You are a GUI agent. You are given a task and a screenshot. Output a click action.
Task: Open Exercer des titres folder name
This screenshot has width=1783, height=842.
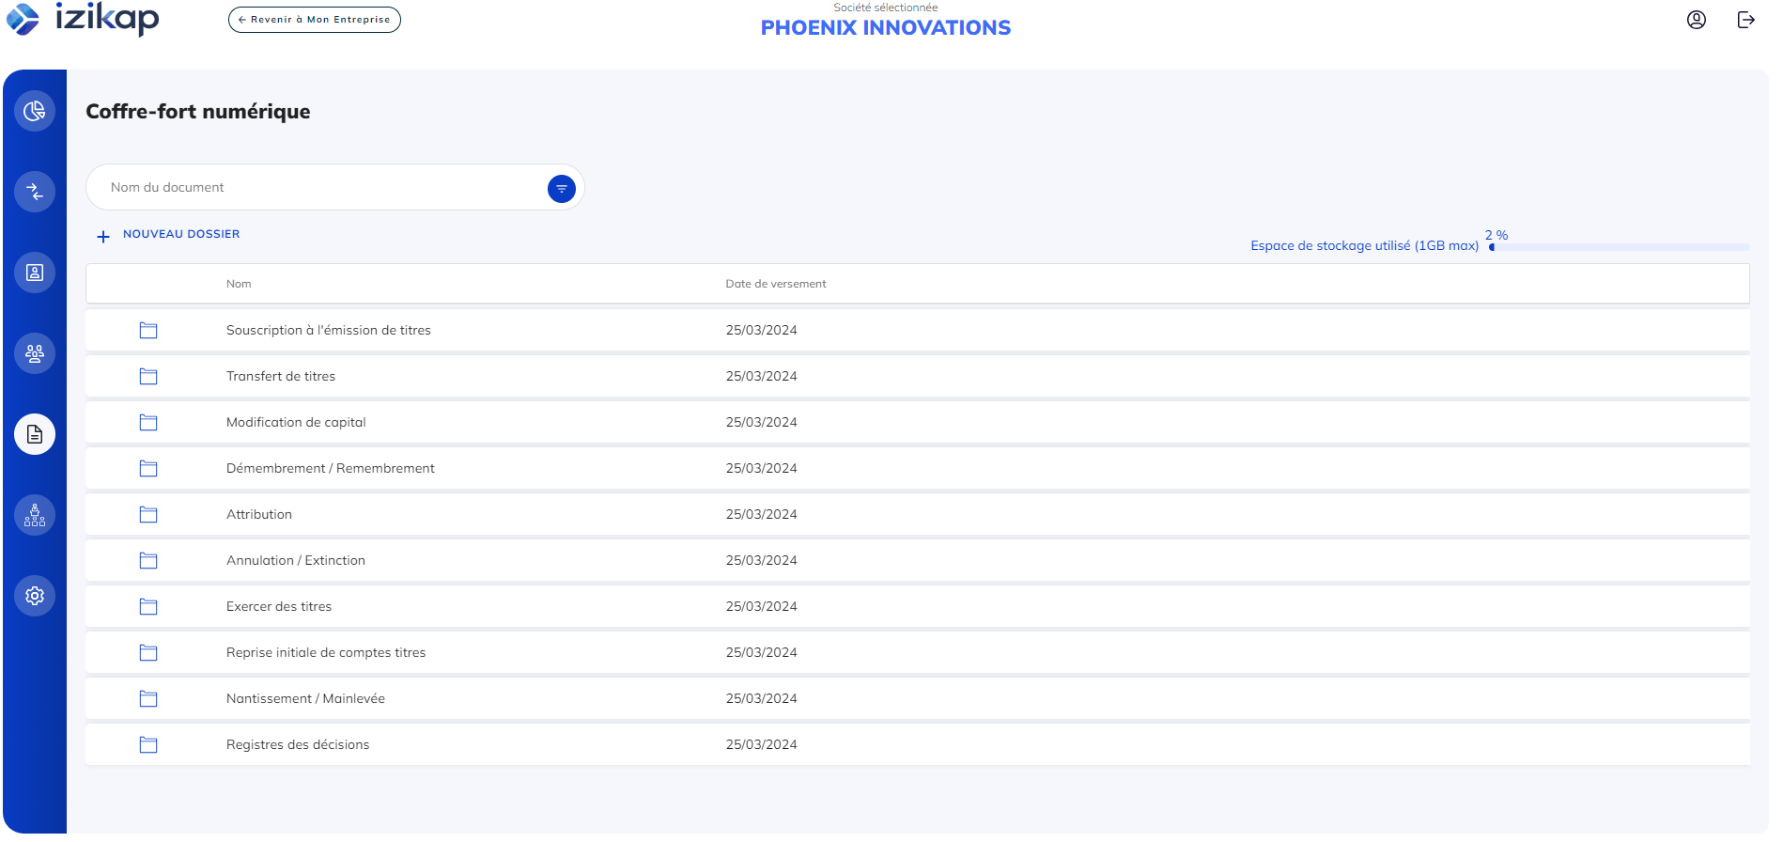click(x=279, y=607)
